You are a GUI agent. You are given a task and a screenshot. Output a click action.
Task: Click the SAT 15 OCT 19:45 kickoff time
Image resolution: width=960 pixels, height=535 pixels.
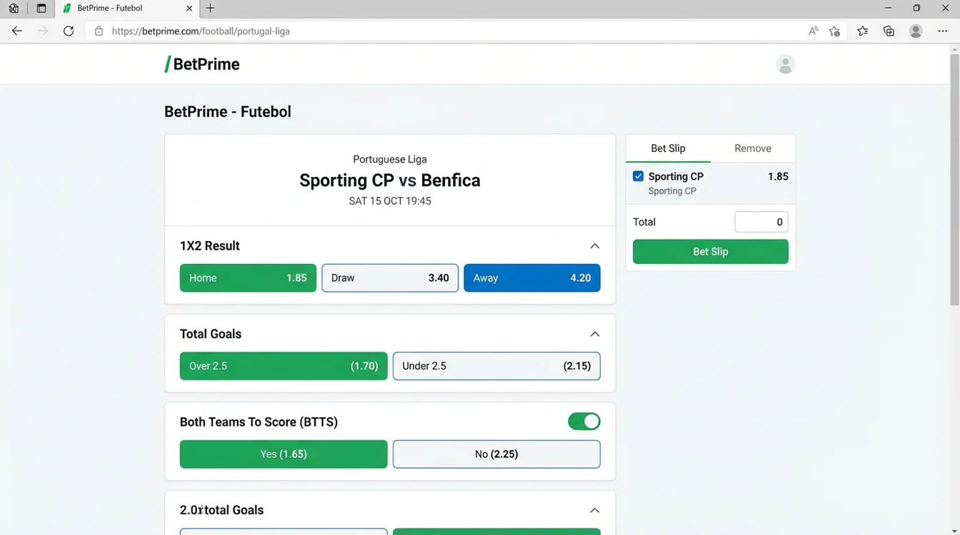pyautogui.click(x=390, y=201)
